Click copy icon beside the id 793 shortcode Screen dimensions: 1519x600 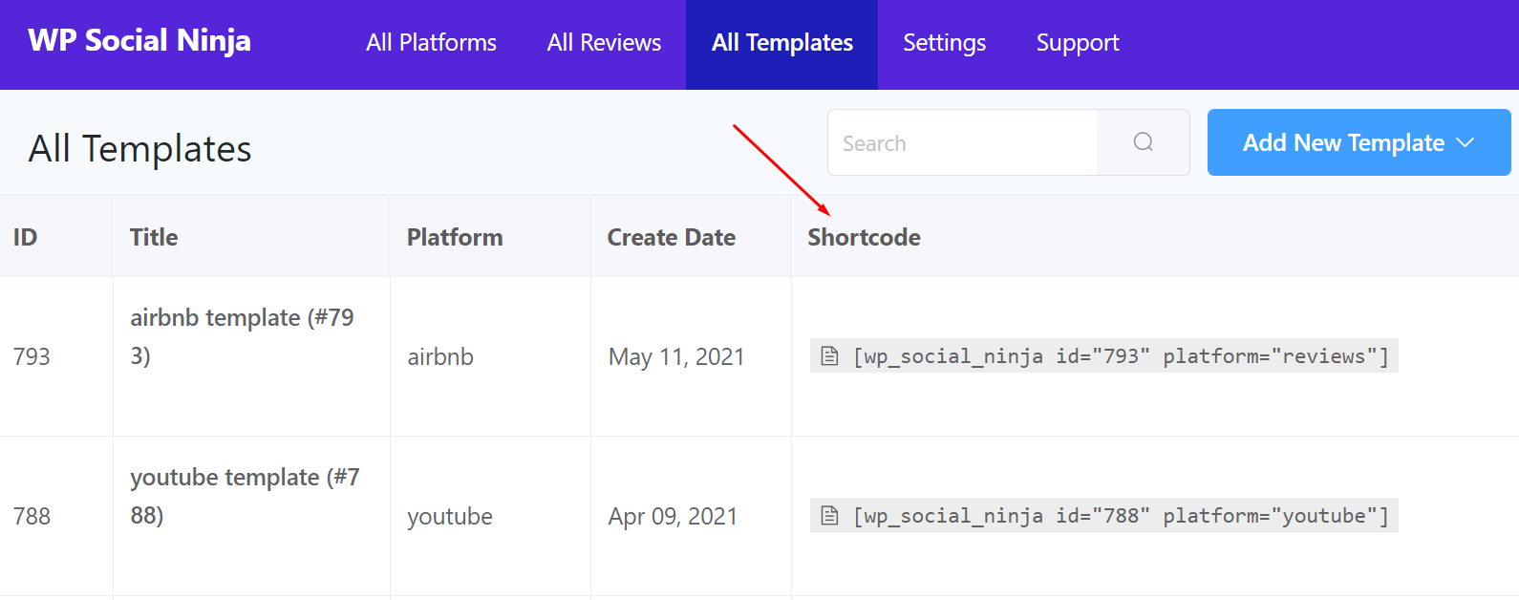[x=829, y=356]
